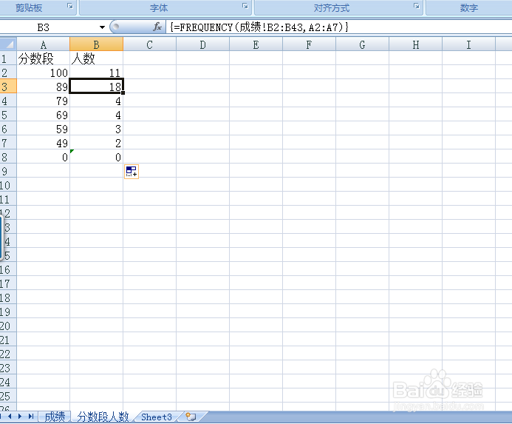Click cell A2 containing 100

[43, 73]
